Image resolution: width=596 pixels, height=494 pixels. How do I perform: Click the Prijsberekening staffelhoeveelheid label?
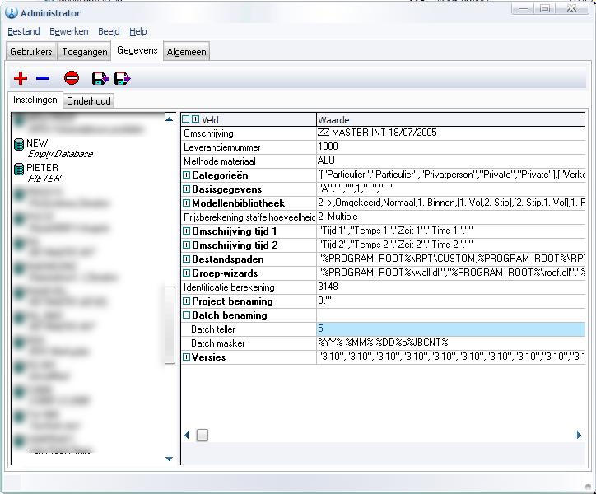tap(249, 217)
